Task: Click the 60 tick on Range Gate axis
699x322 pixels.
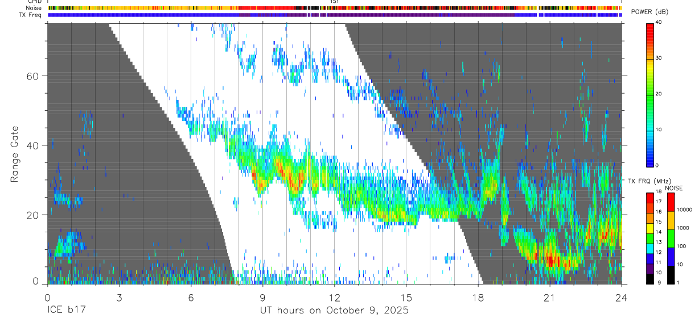Action: click(x=33, y=76)
